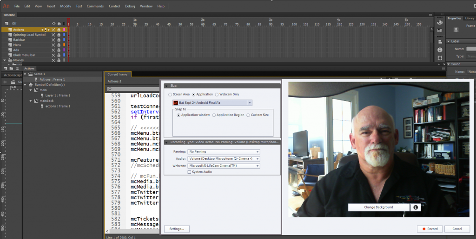Click the delete layer trash icon

point(17,69)
